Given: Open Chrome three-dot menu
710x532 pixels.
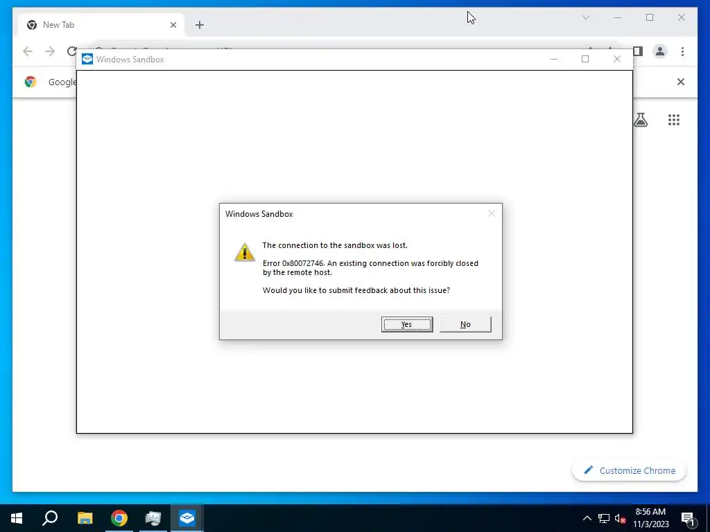Looking at the screenshot, I should pos(682,51).
